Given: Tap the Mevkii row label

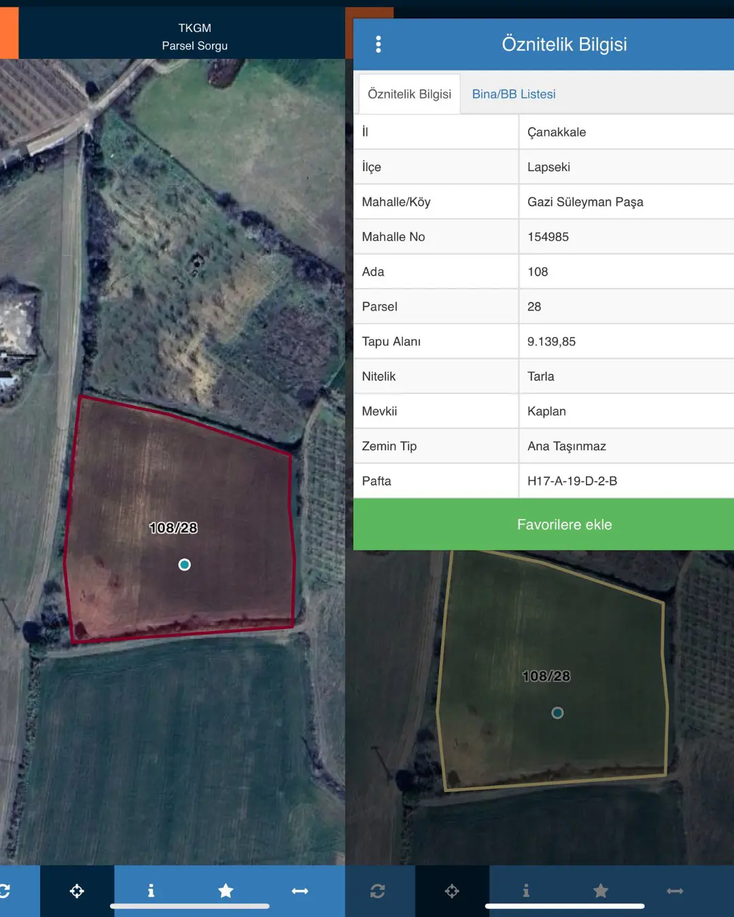Looking at the screenshot, I should tap(379, 412).
